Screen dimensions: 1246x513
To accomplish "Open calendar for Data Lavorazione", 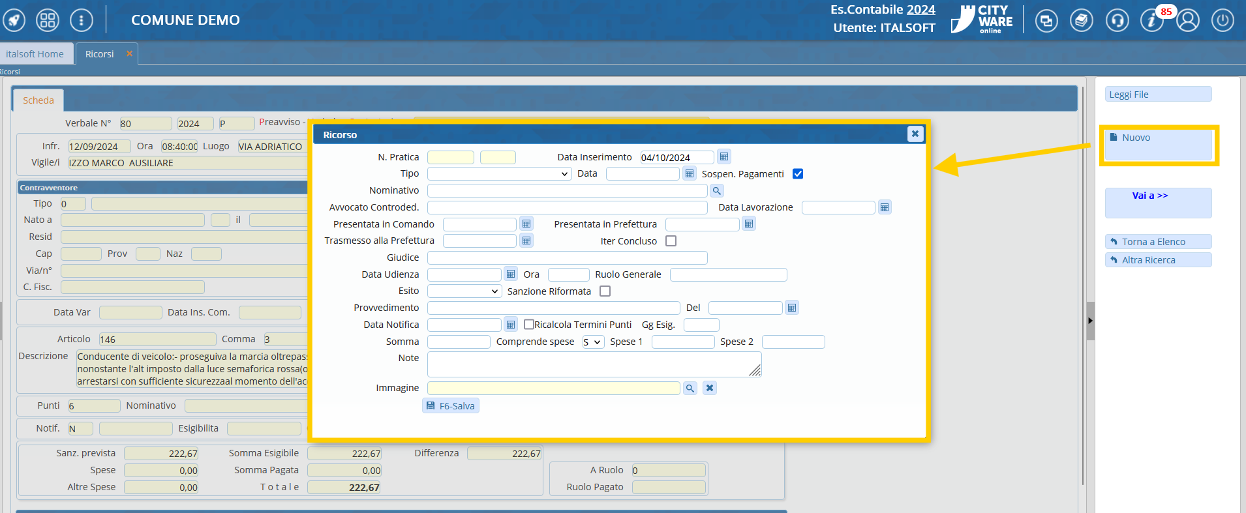I will click(884, 207).
